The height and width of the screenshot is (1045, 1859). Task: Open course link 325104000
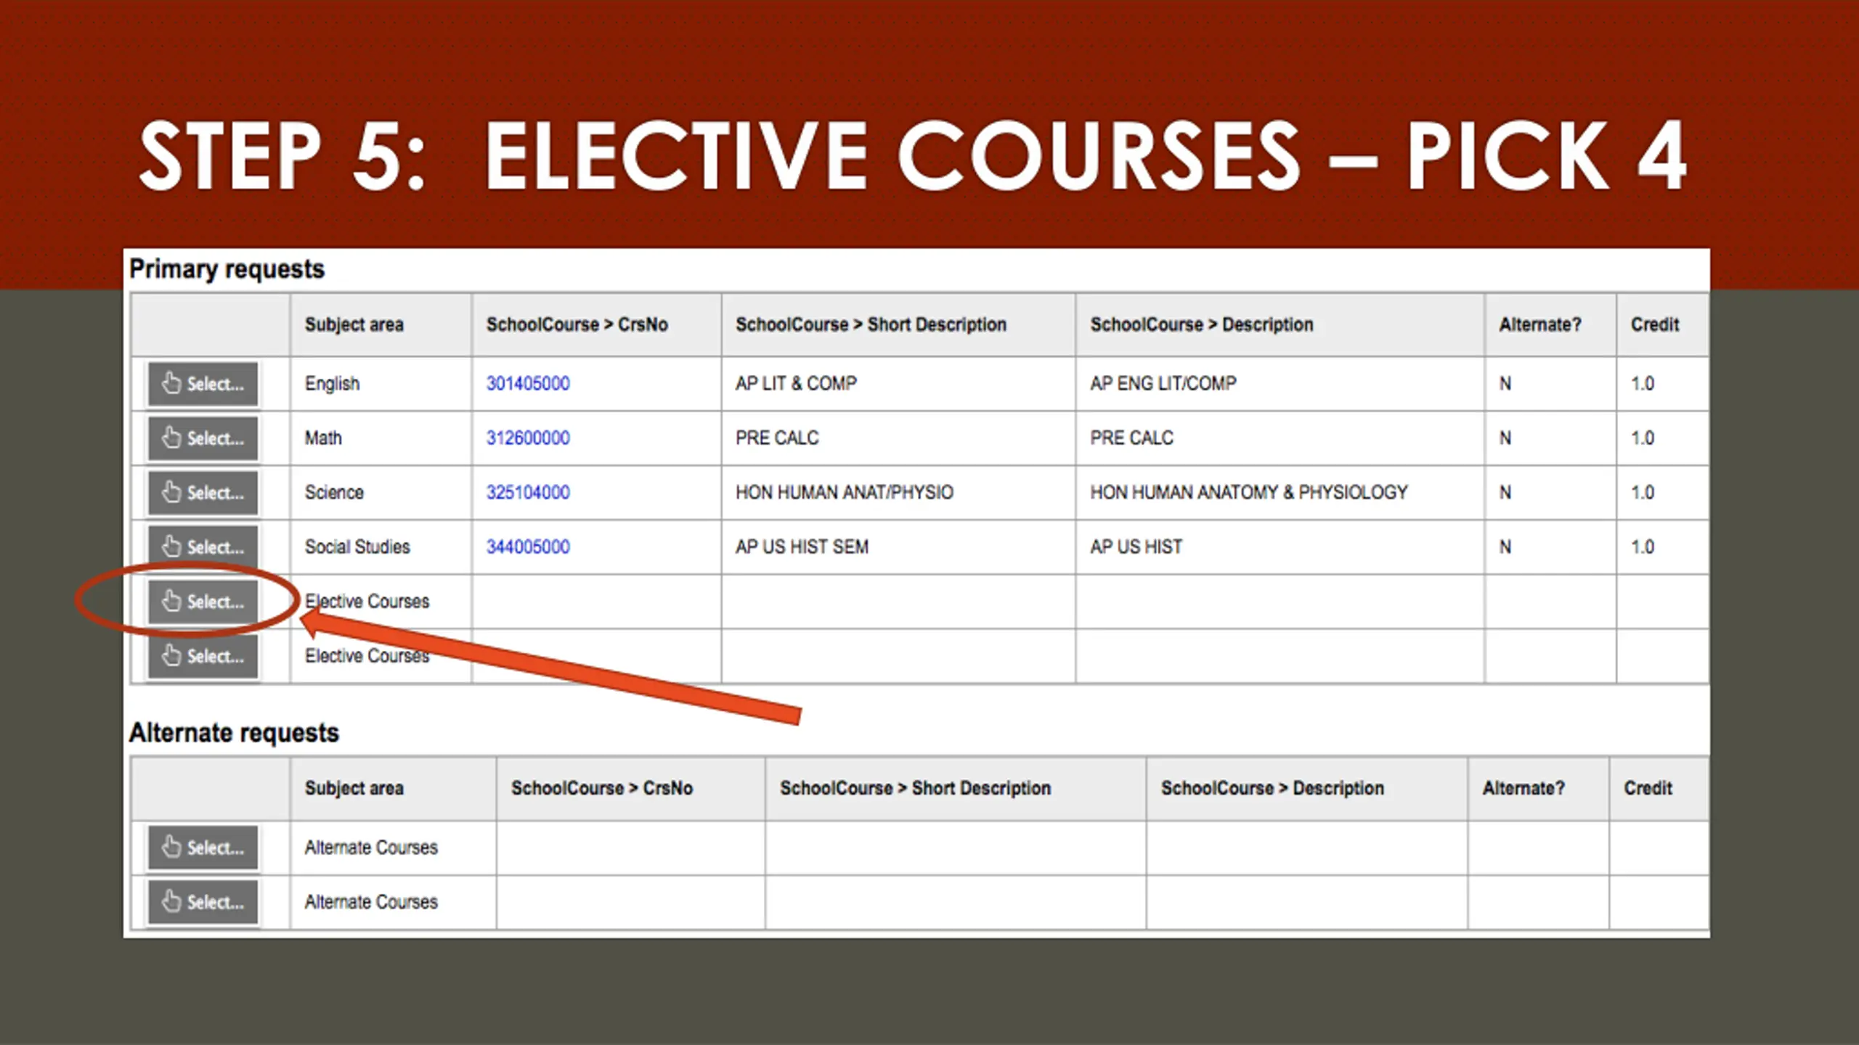(x=528, y=493)
